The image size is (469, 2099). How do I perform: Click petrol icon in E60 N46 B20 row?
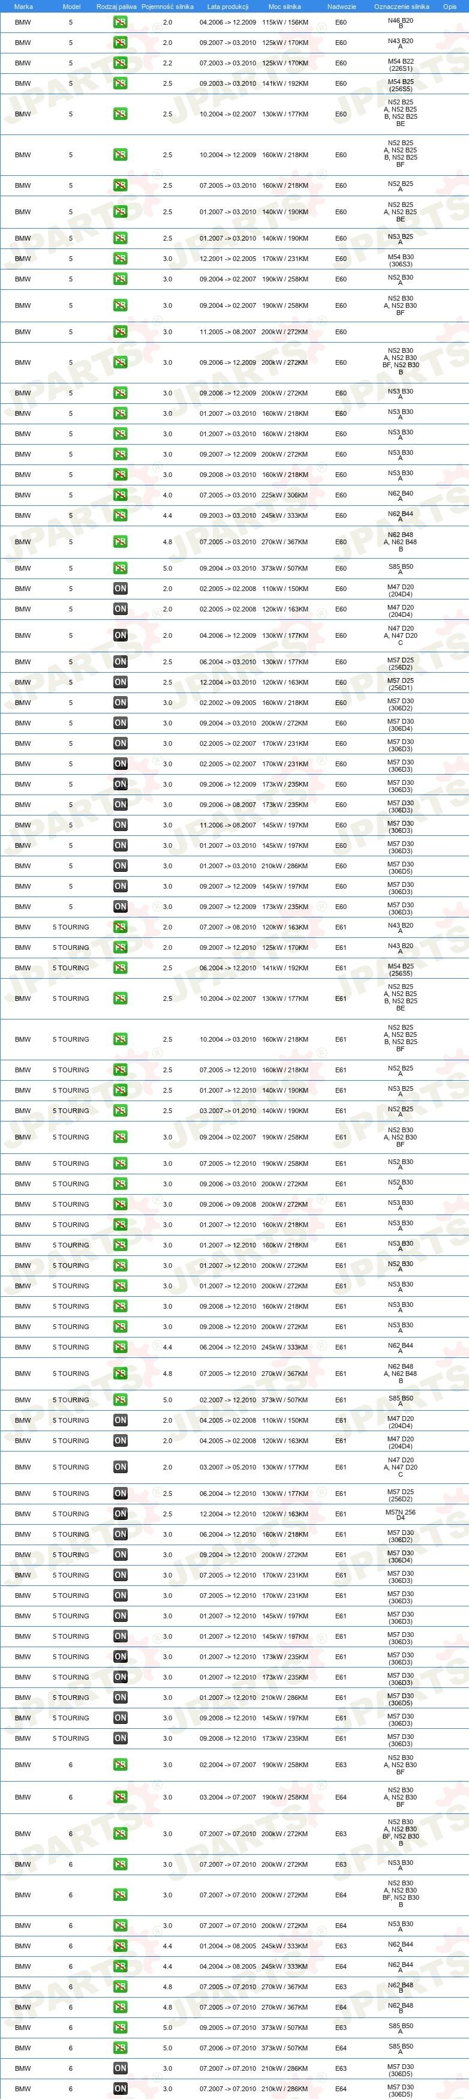coord(121,23)
